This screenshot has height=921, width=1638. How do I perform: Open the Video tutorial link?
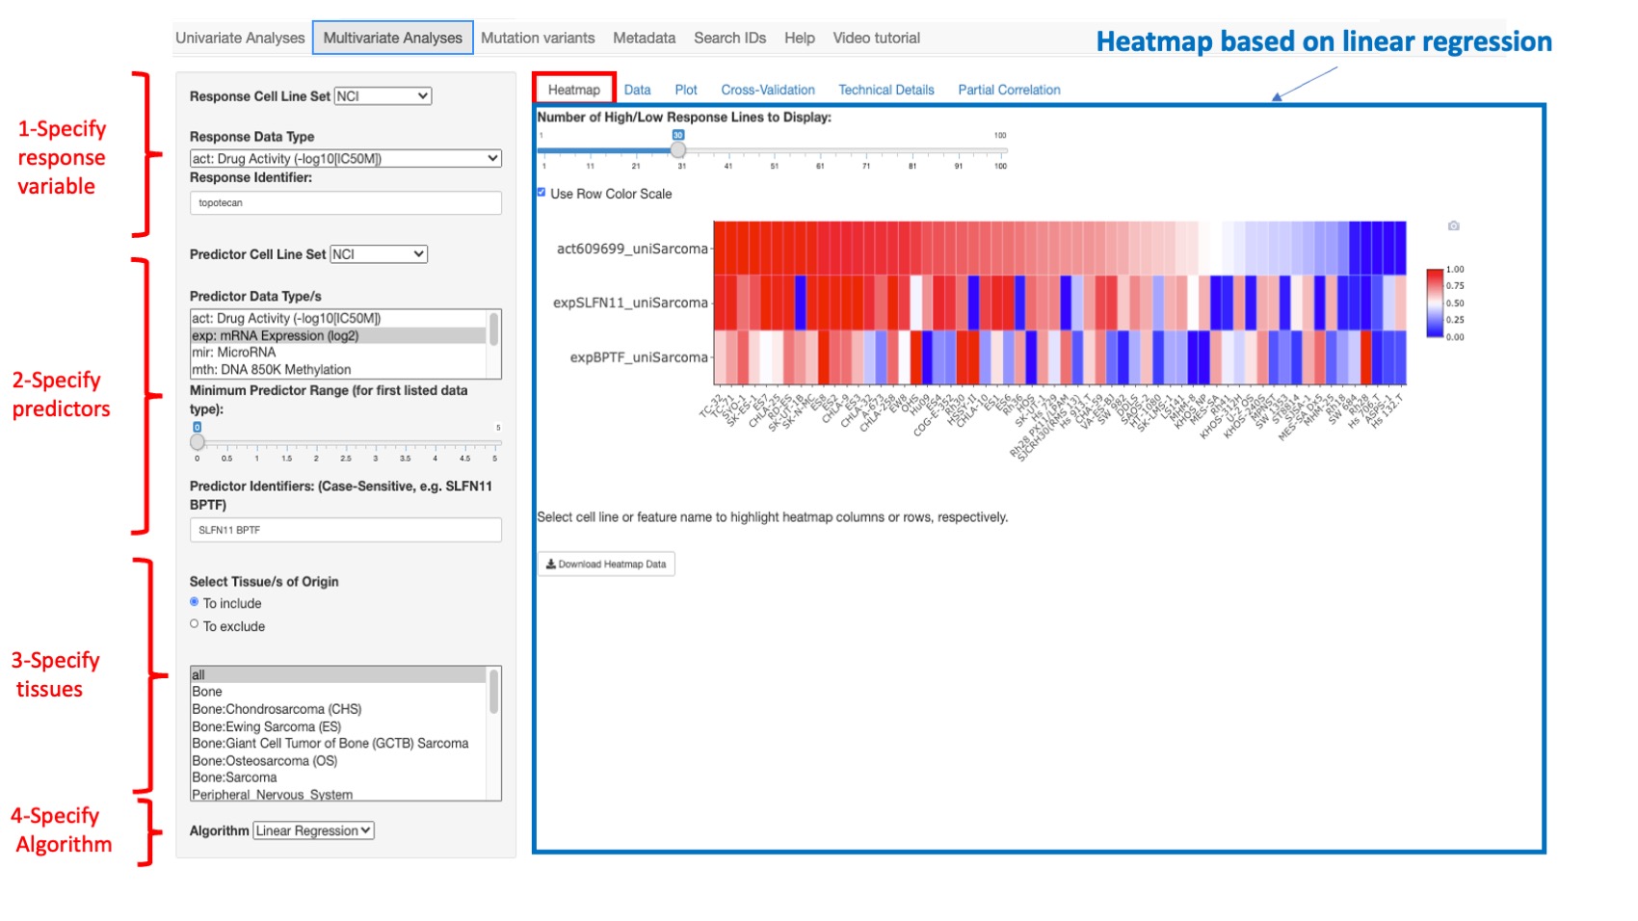(x=877, y=38)
